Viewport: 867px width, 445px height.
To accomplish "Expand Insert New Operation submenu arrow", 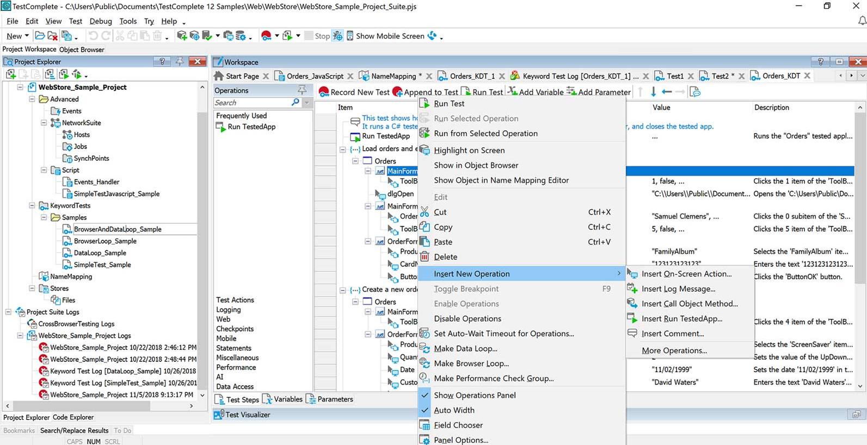I will click(x=619, y=273).
